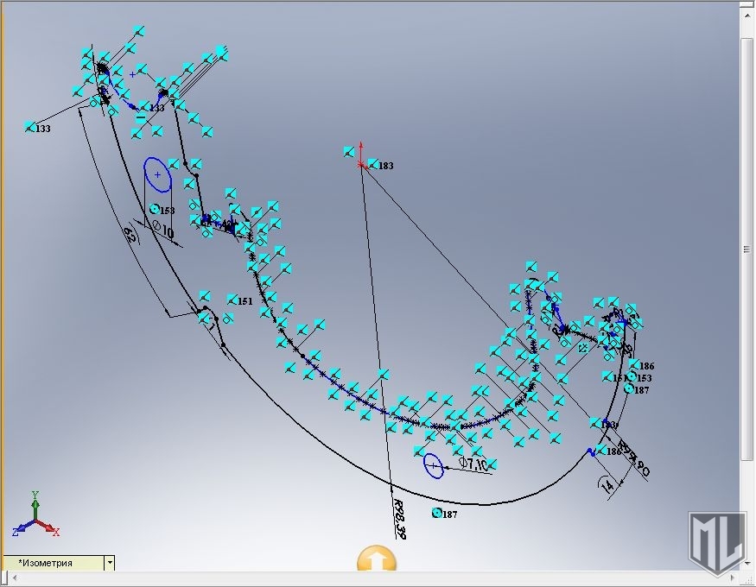
Task: Click the red sketch origin marker
Action: coord(360,163)
